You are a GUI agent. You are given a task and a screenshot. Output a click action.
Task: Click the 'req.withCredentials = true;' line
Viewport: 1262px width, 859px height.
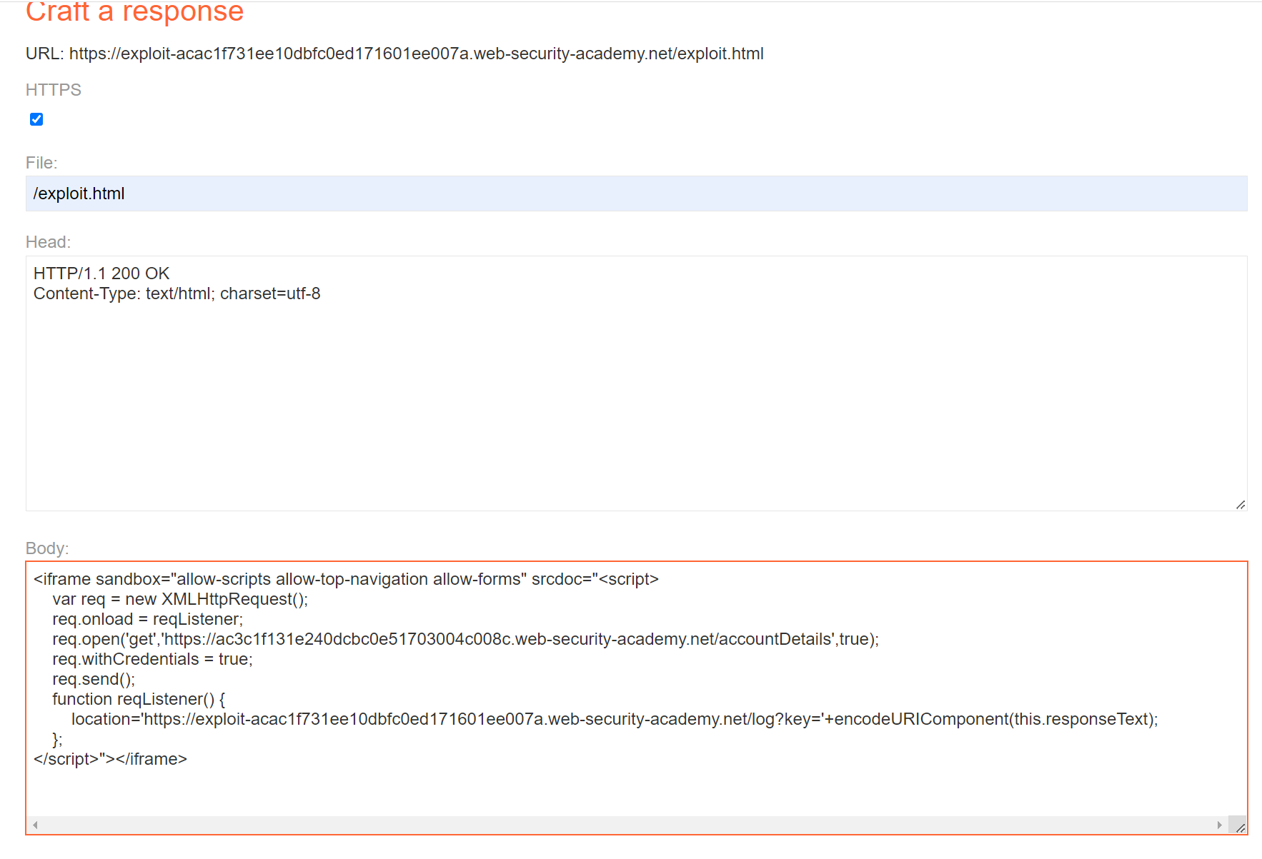click(152, 659)
